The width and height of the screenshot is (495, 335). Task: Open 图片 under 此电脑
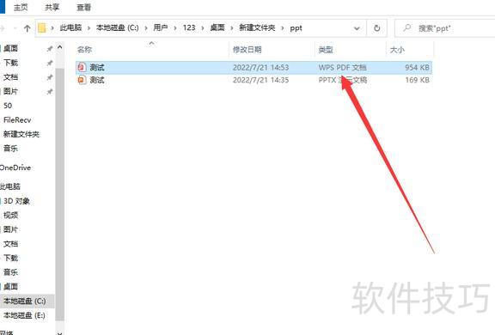click(x=10, y=229)
